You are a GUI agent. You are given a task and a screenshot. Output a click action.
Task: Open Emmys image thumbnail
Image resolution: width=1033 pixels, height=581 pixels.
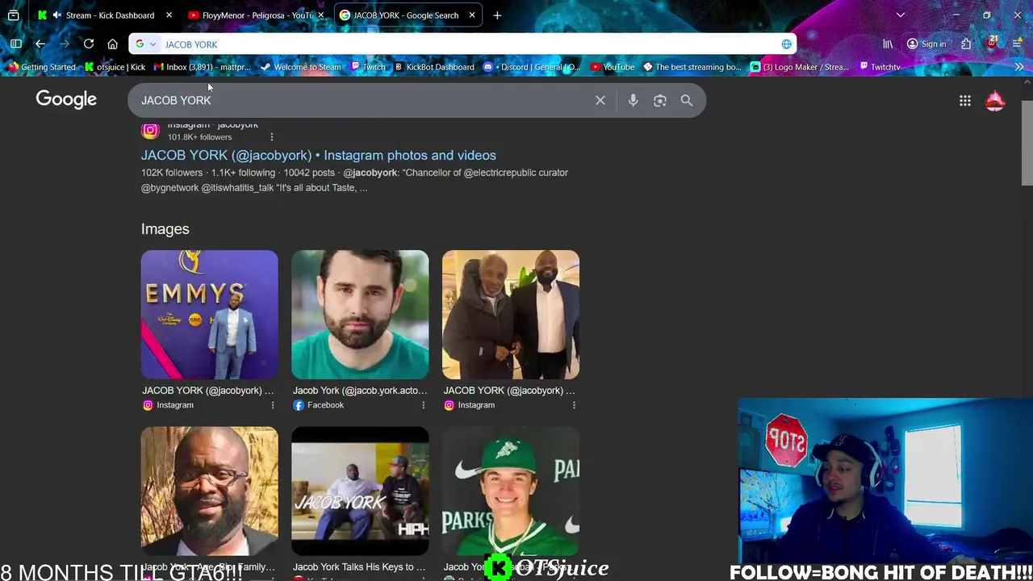[x=210, y=314]
